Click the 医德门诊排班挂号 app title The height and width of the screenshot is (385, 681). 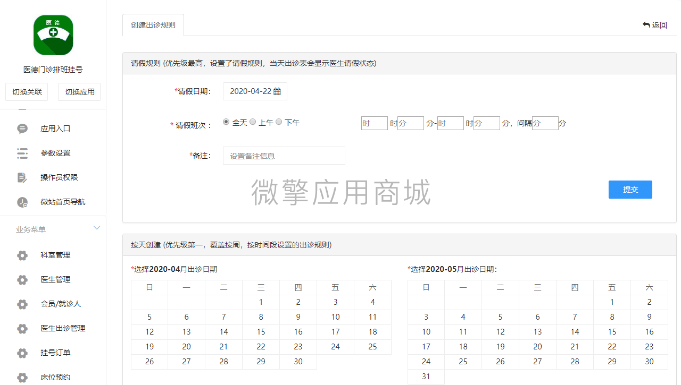tap(53, 70)
